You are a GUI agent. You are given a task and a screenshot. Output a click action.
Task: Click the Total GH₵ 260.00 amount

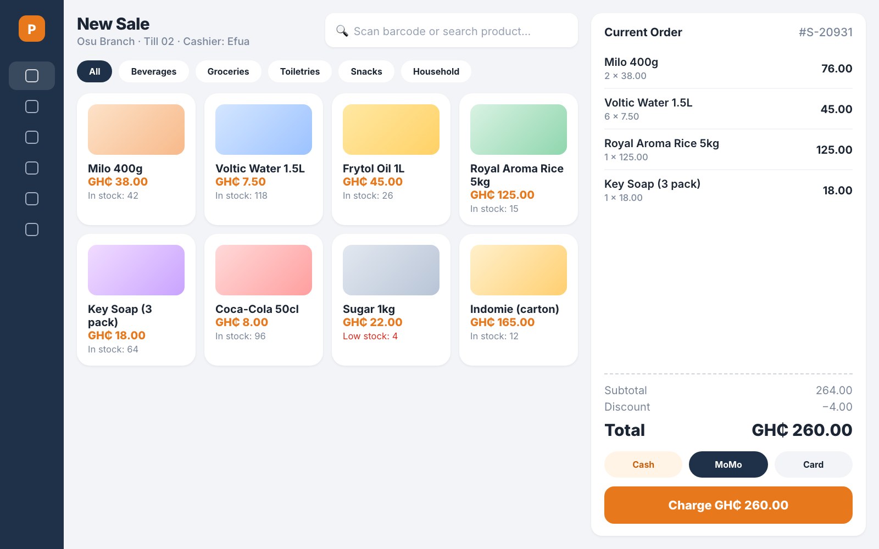pyautogui.click(x=802, y=430)
